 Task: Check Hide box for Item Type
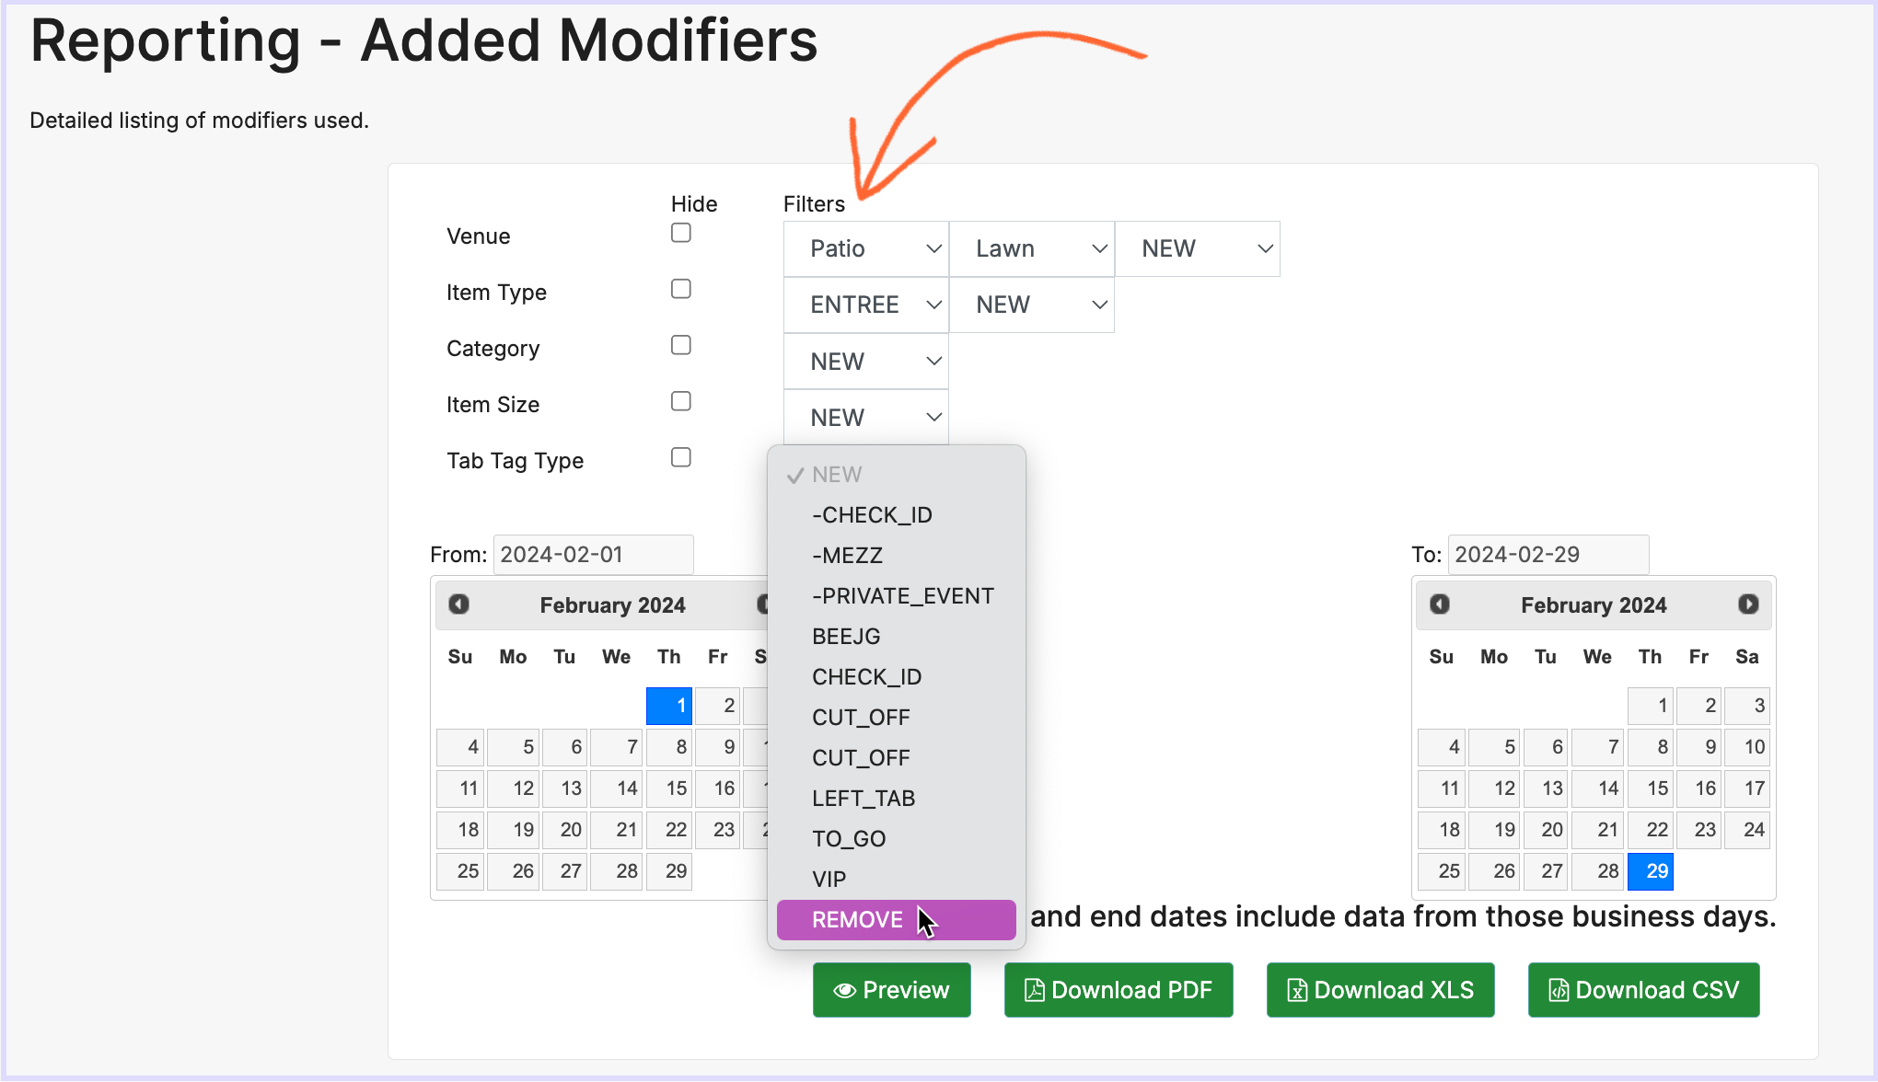[681, 289]
